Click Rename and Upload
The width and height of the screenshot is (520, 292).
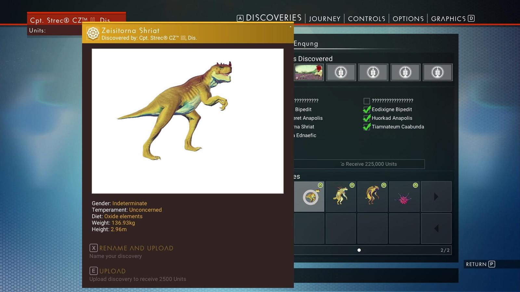[136, 248]
